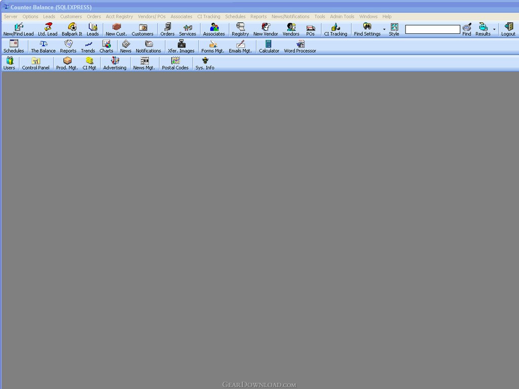
Task: Click the search input field
Action: 433,29
